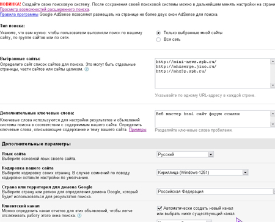Click help icon next to selected sites description
This screenshot has height=222, width=275.
coord(87,70)
